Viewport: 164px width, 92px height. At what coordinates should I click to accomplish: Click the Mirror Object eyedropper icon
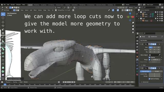click(159, 55)
